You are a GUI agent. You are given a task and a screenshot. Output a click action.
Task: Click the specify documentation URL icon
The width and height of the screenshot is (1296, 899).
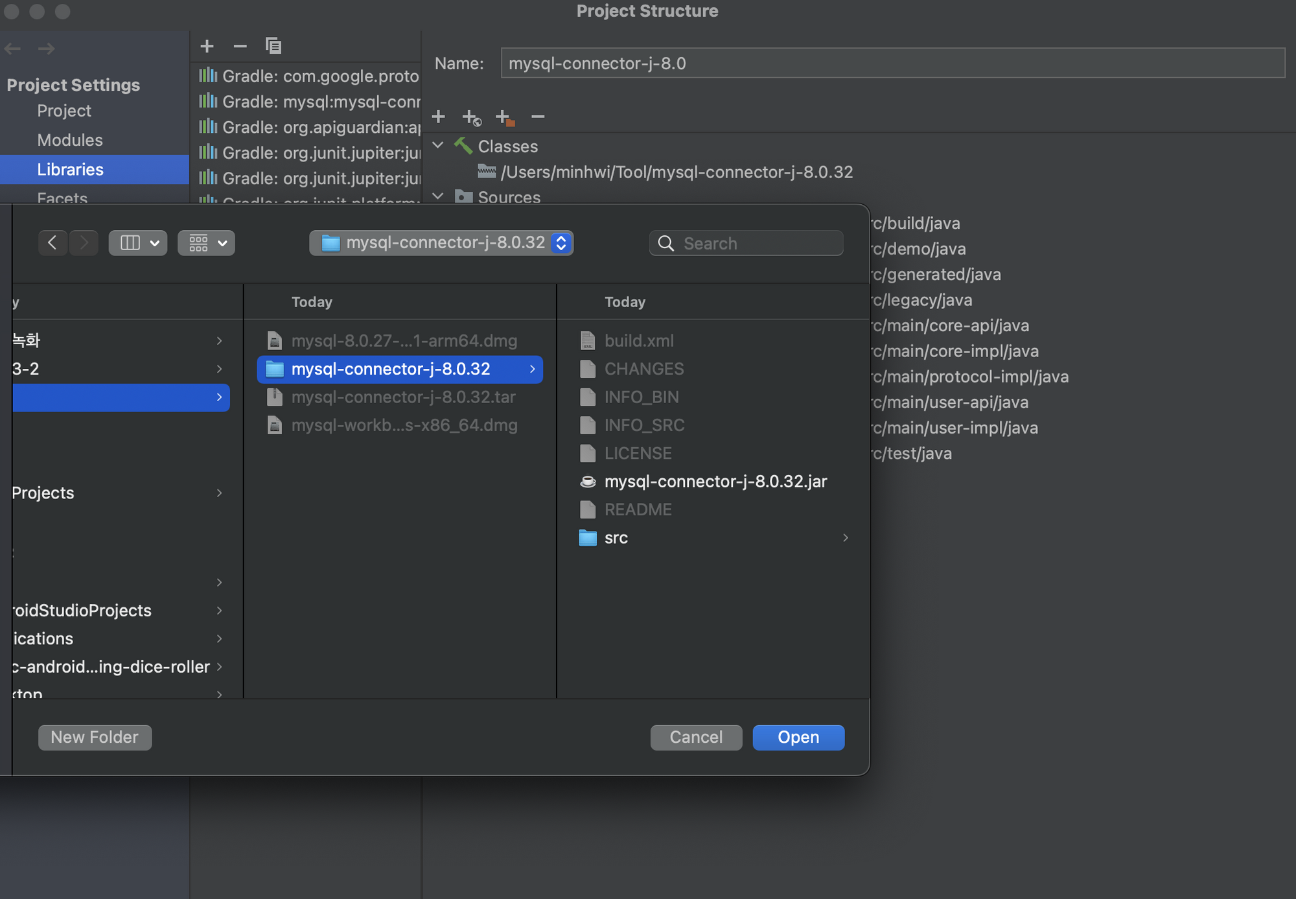471,117
